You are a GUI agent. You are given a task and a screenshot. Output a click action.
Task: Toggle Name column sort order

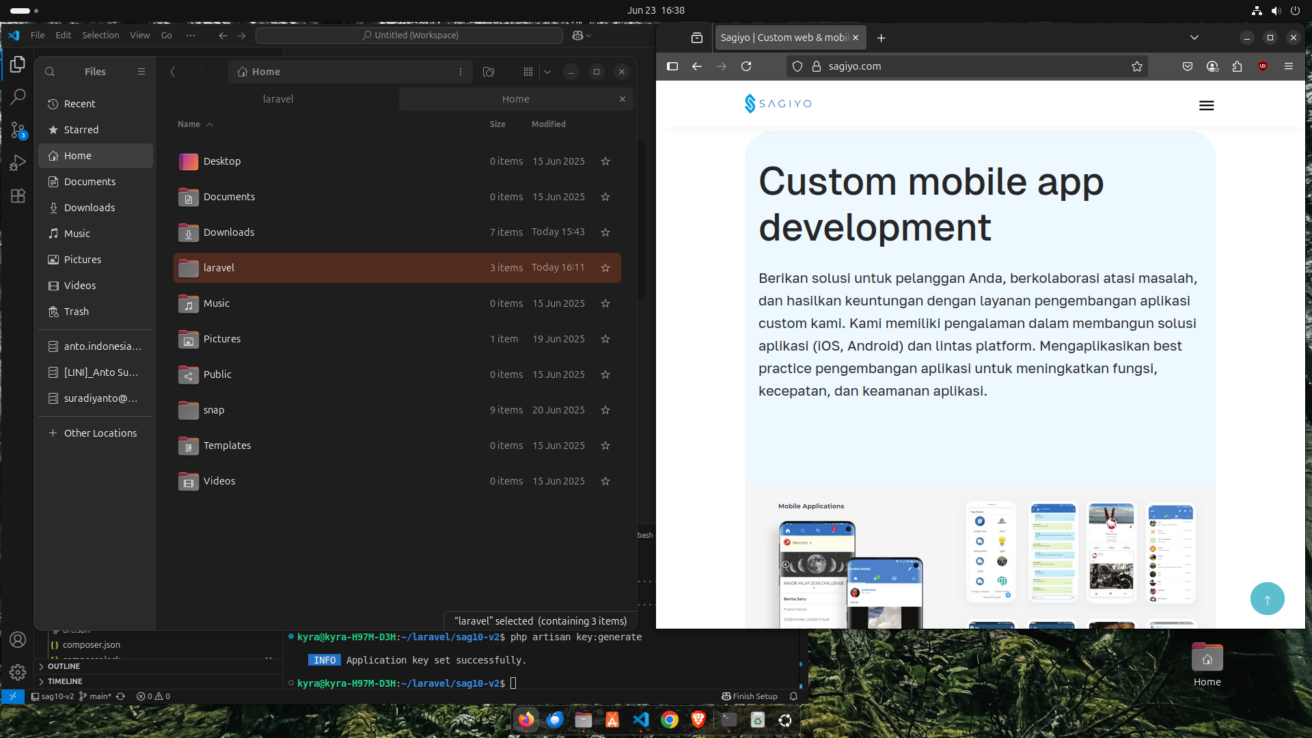[195, 124]
